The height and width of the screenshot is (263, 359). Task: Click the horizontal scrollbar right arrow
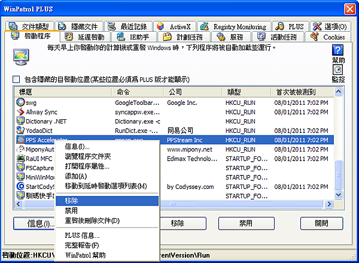click(329, 204)
